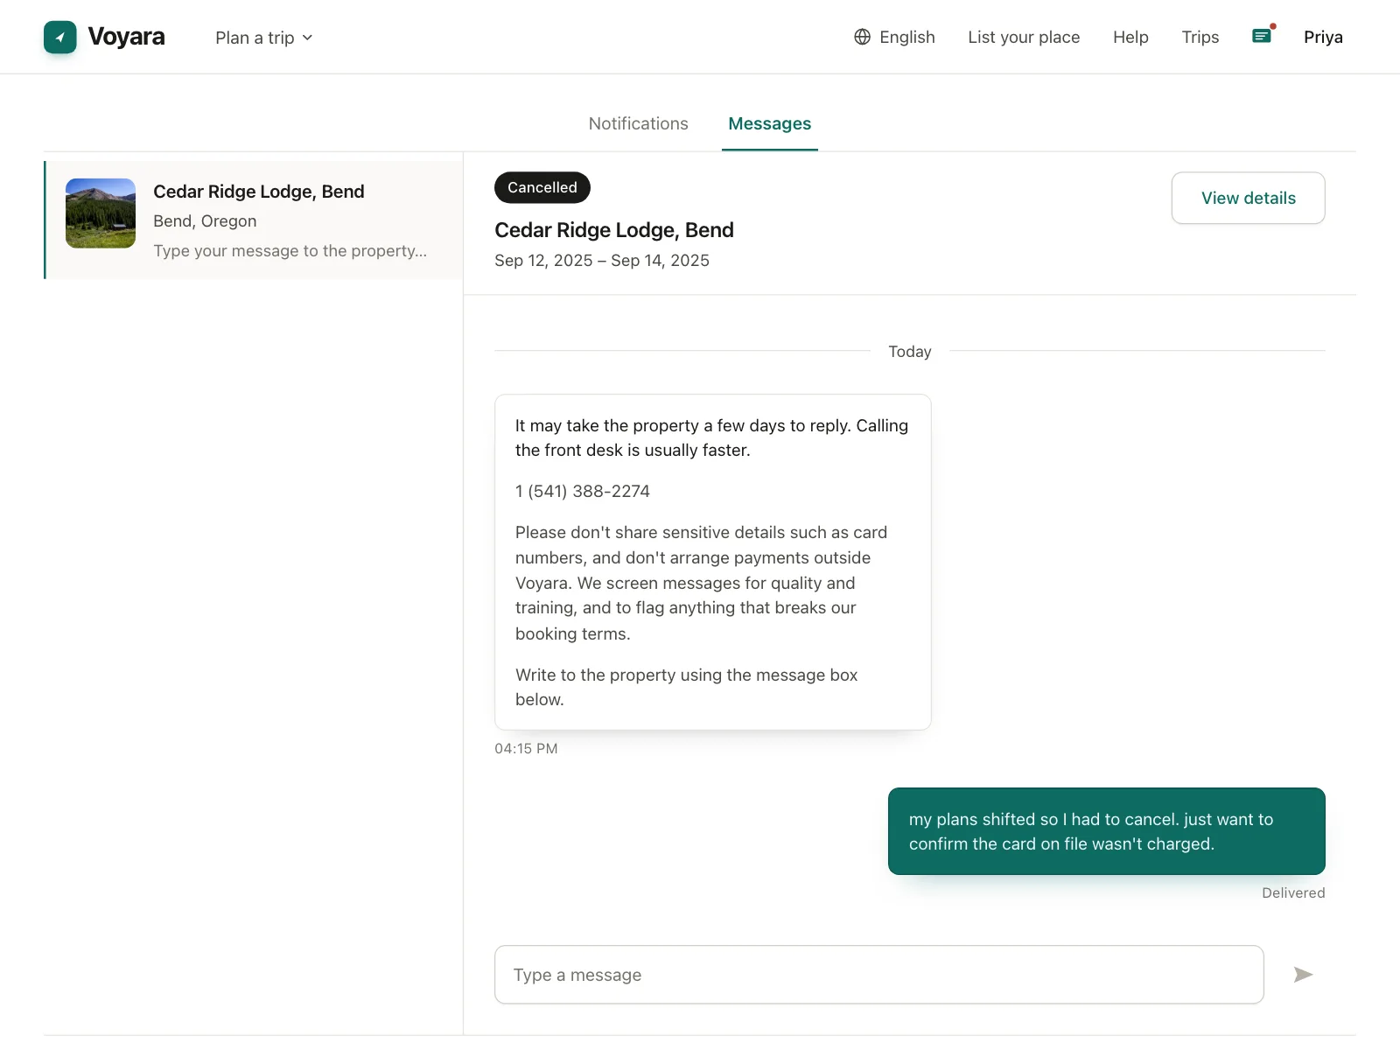Switch to the Notifications tab

639,123
